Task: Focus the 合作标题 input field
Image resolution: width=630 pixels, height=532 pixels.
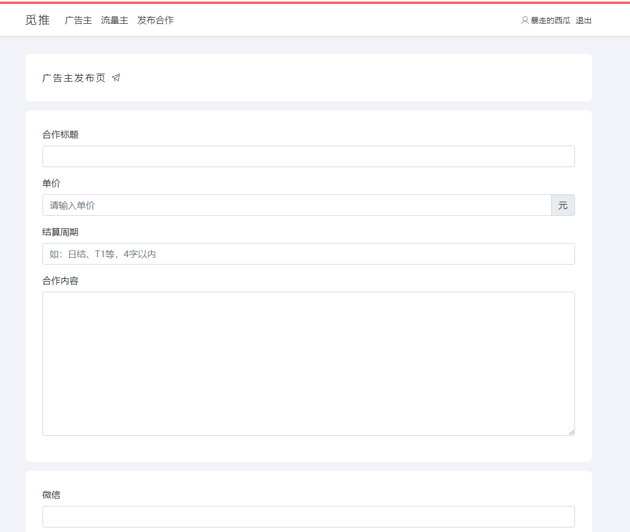Action: (x=308, y=156)
